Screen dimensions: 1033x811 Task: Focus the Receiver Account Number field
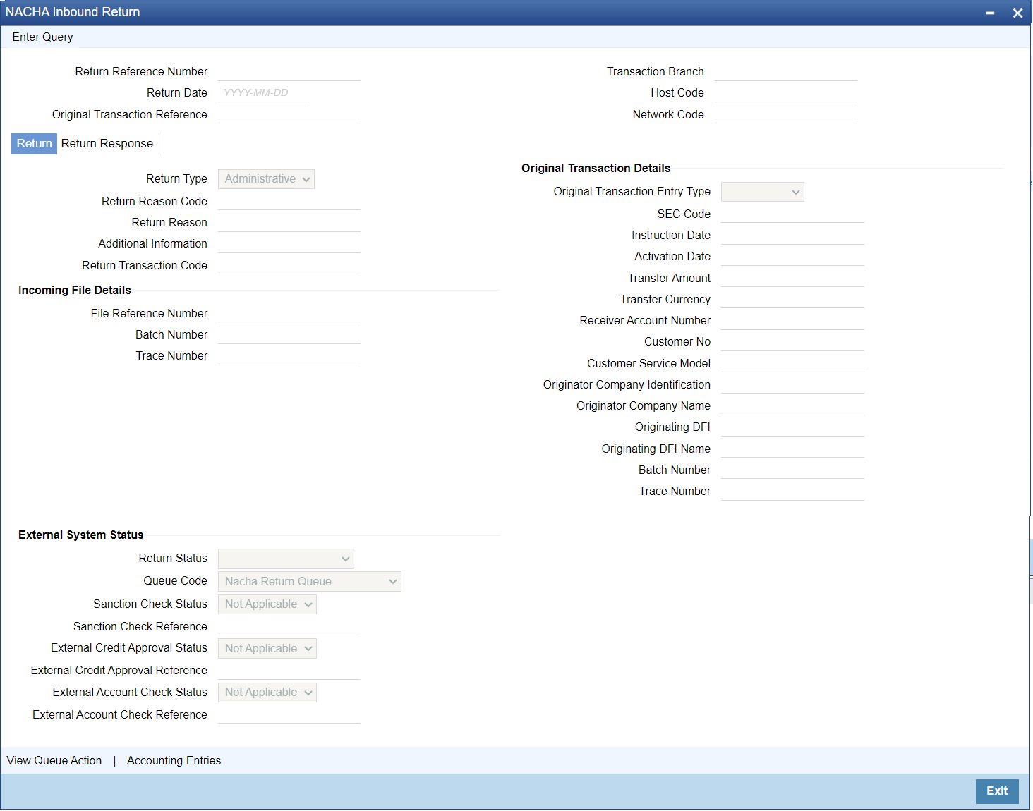coord(792,321)
